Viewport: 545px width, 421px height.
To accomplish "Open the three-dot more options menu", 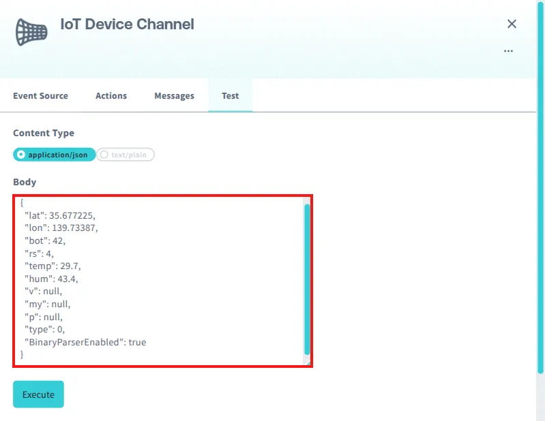I will pyautogui.click(x=508, y=51).
